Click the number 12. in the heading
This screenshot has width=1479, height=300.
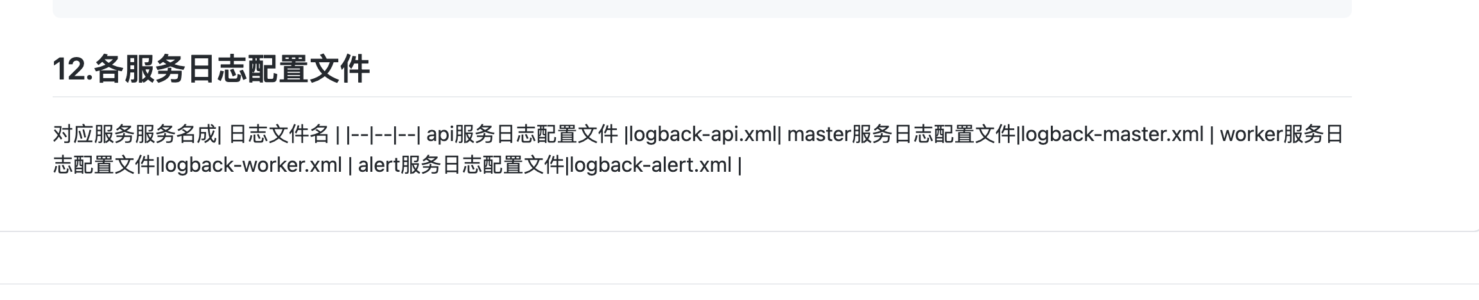point(73,69)
